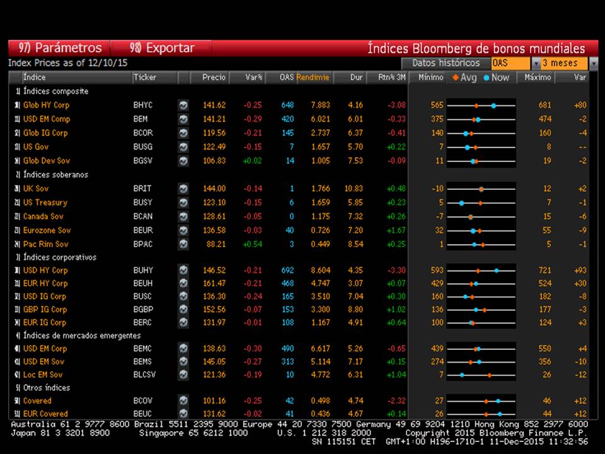The width and height of the screenshot is (605, 454).
Task: Click the Glob HY Corp range bar
Action: coord(481,105)
